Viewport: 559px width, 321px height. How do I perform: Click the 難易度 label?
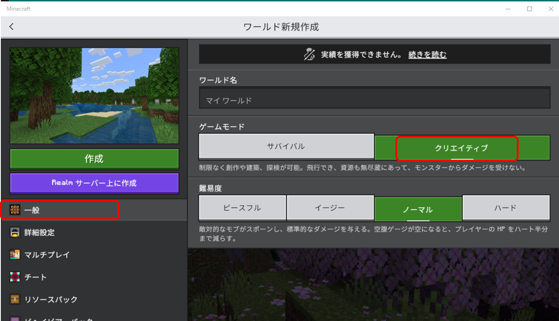pos(211,187)
